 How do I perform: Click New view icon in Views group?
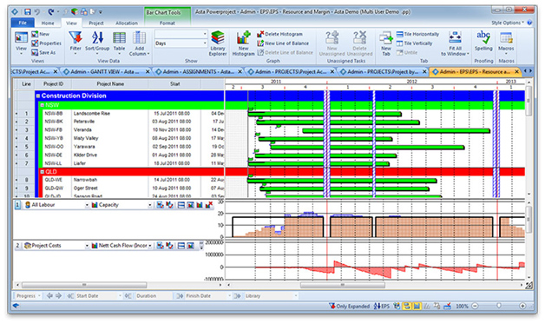coord(40,34)
